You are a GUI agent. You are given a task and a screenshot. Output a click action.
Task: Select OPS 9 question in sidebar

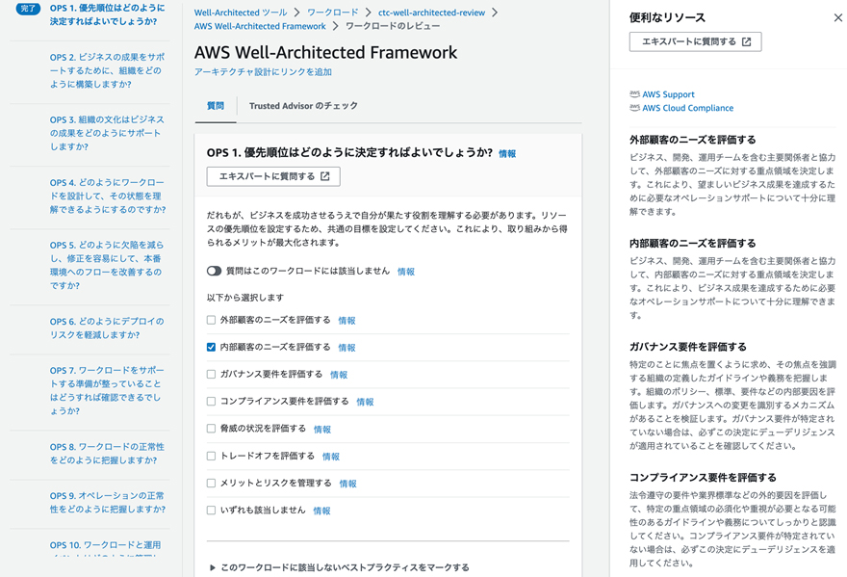coord(108,503)
